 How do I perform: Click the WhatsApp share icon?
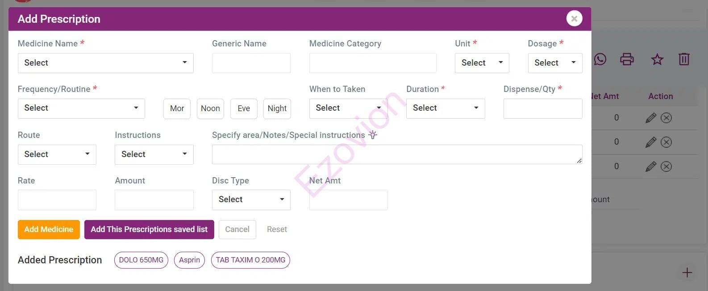point(600,59)
